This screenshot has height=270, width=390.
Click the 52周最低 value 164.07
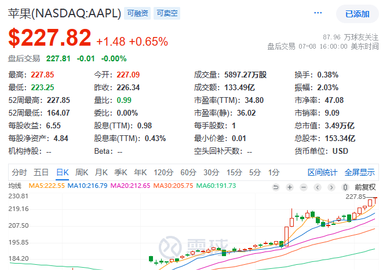pyautogui.click(x=59, y=113)
